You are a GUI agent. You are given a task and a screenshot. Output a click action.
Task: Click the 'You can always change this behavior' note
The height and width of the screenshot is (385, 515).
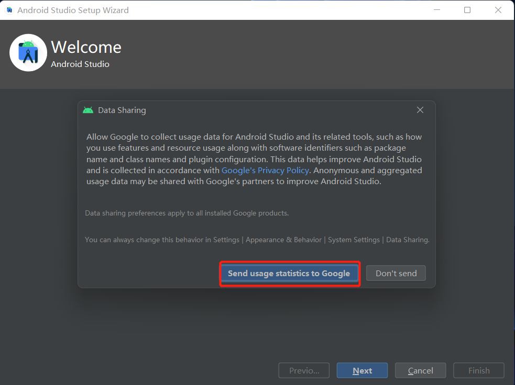(257, 240)
